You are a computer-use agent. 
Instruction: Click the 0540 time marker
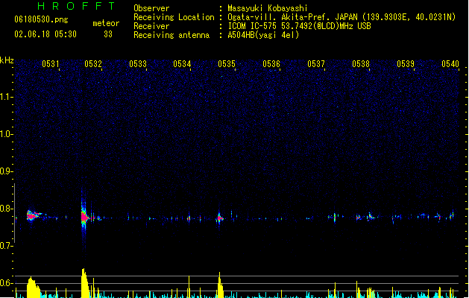point(450,64)
